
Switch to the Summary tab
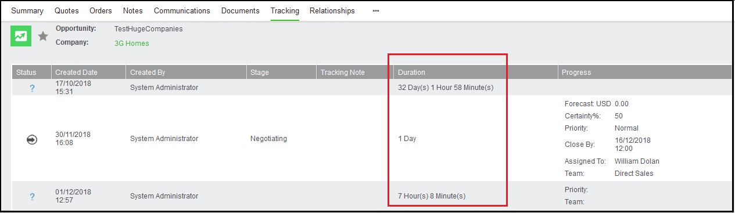27,11
